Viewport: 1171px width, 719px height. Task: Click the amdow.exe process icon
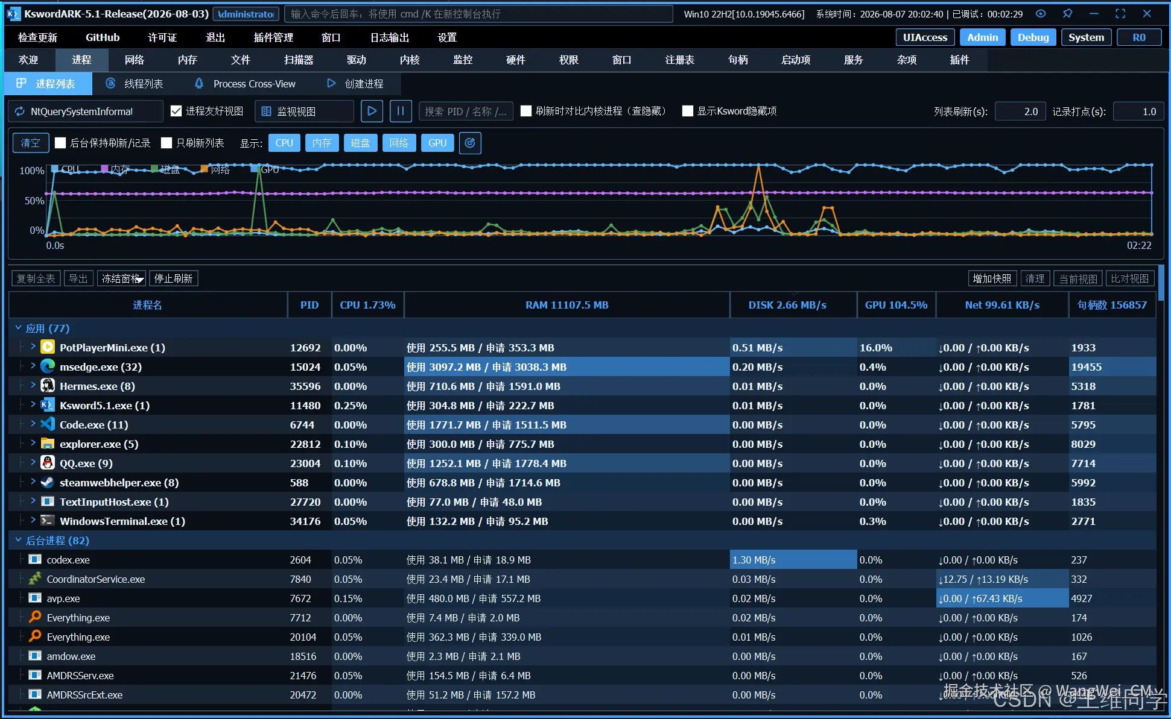click(35, 656)
